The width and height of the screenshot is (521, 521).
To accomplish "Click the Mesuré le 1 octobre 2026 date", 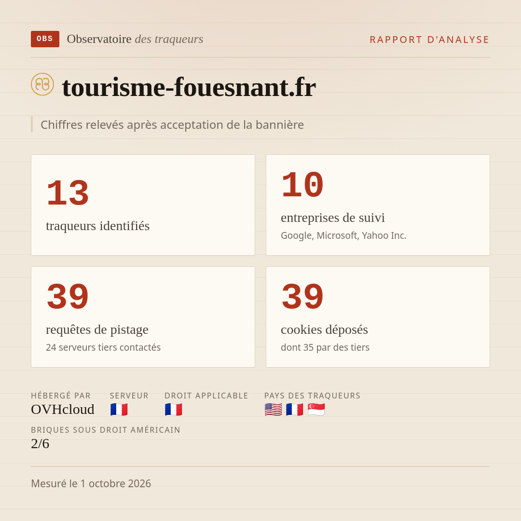I will click(x=91, y=483).
